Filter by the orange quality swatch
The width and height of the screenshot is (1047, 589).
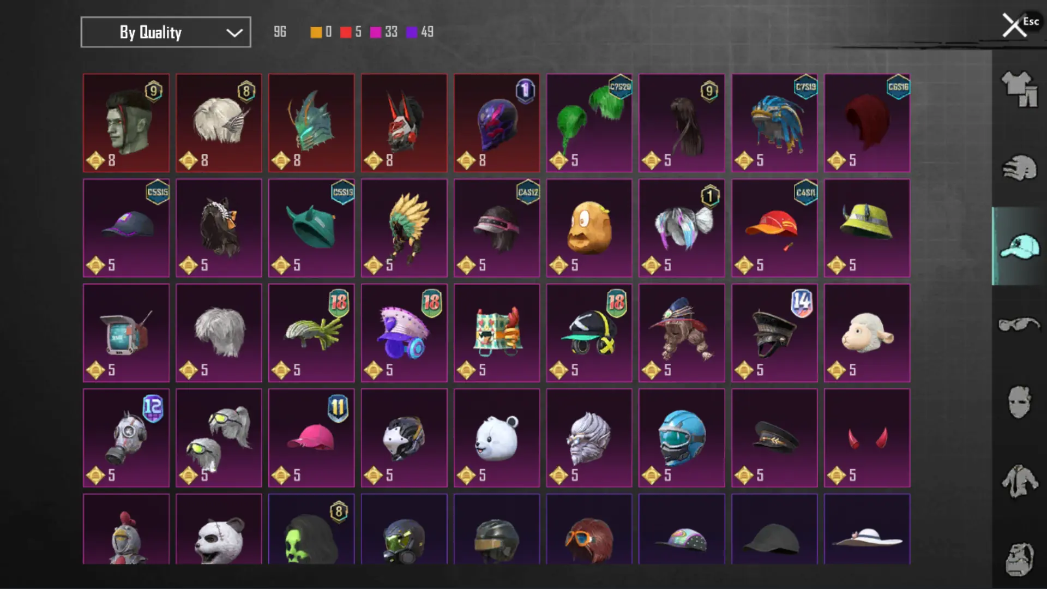pyautogui.click(x=316, y=32)
